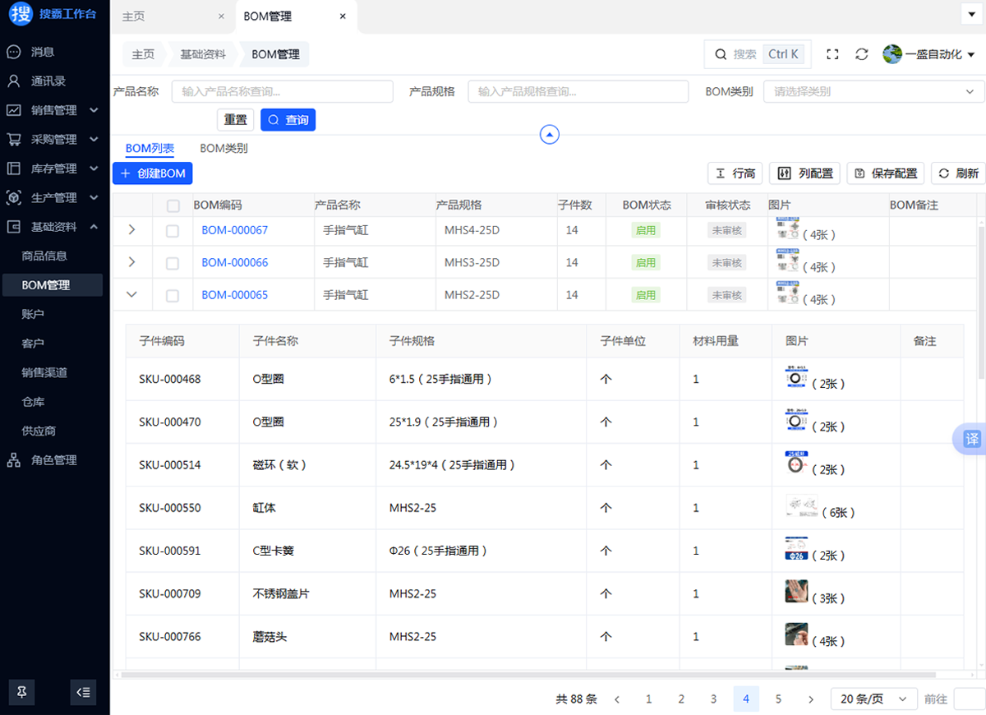Open 消息 messages in sidebar
The image size is (986, 715).
click(x=43, y=52)
